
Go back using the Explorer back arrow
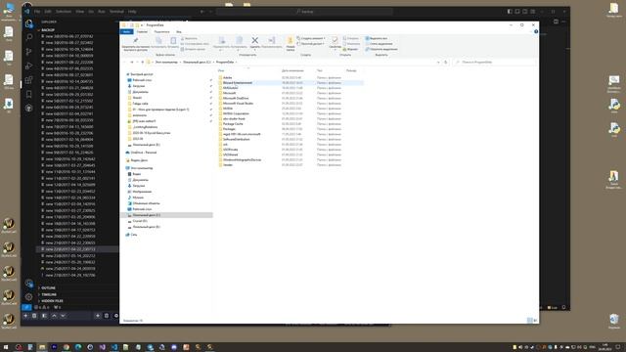(x=125, y=63)
